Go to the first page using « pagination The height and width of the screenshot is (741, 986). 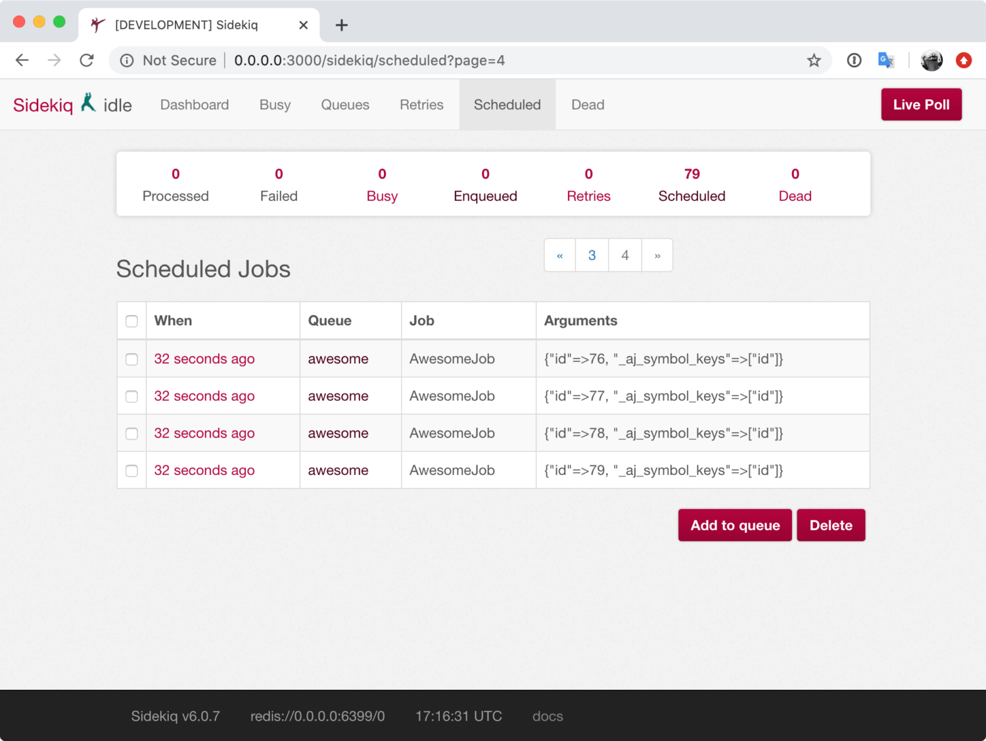pyautogui.click(x=560, y=256)
